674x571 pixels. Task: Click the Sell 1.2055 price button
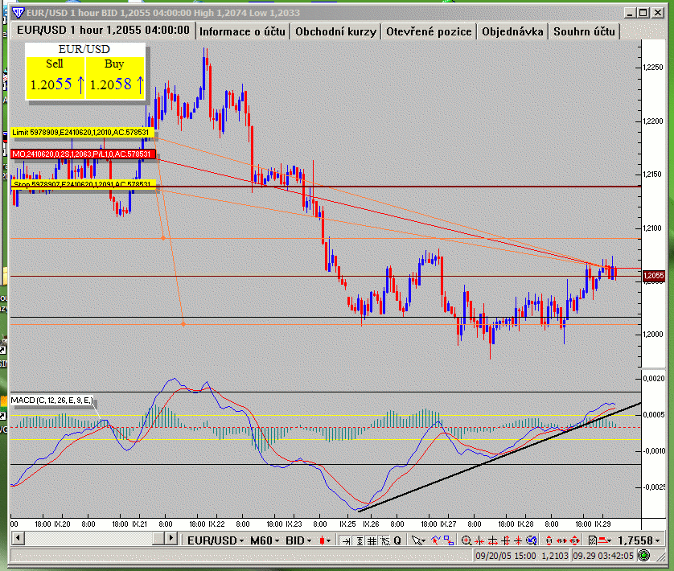point(55,78)
